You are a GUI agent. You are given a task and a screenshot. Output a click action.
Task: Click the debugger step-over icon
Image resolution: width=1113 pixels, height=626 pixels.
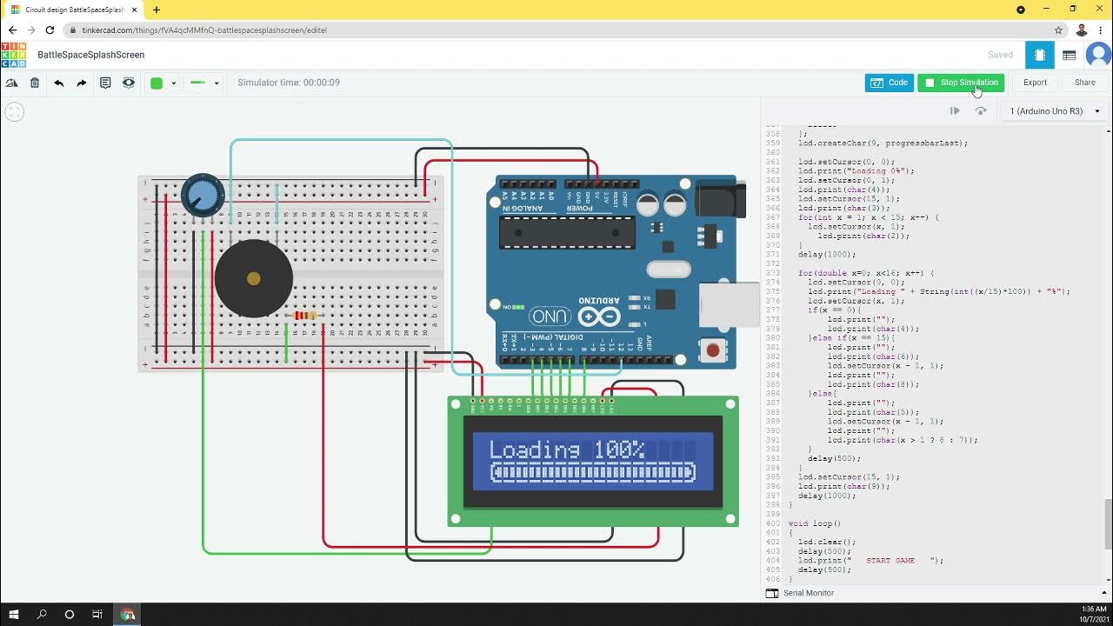click(981, 111)
